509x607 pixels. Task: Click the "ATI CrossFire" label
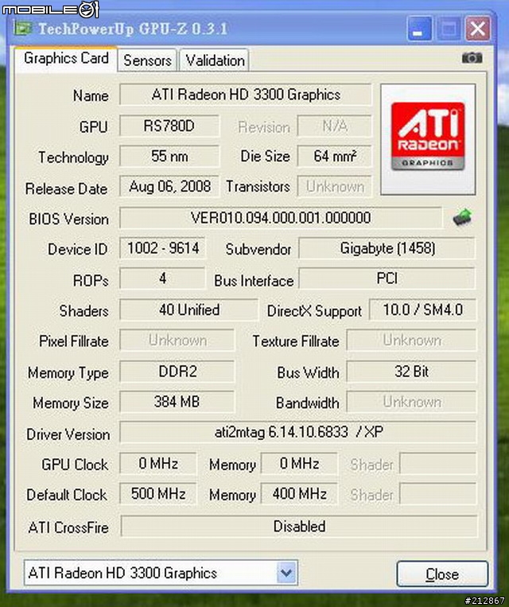[68, 527]
